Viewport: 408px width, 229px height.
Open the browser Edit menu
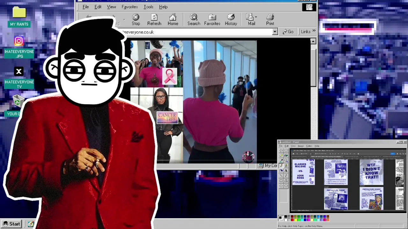[x=98, y=7]
